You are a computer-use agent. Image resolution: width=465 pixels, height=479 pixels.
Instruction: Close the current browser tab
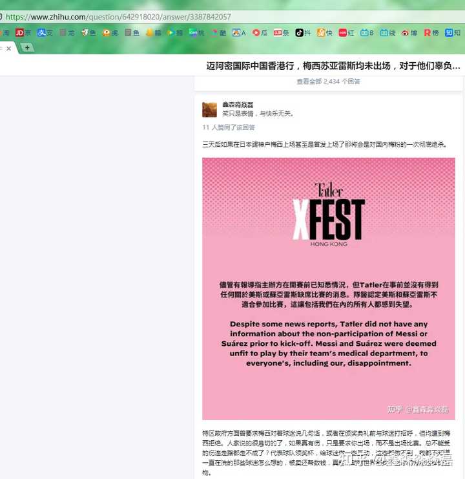(x=9, y=48)
